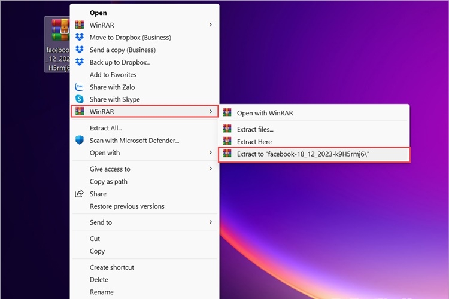Image resolution: width=449 pixels, height=299 pixels.
Task: Expand the Give access to submenu arrow
Action: click(211, 169)
